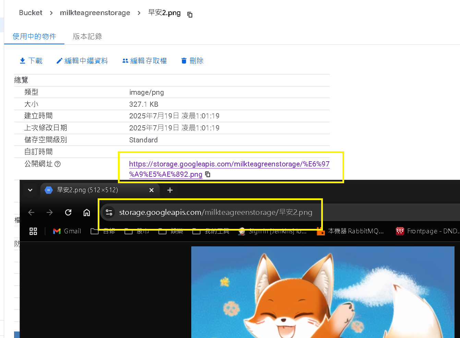Click the 上次修改日期 label
Screen dimensions: 460x338
click(x=46, y=128)
